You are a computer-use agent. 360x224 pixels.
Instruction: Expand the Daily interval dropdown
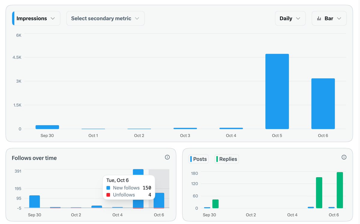point(290,18)
